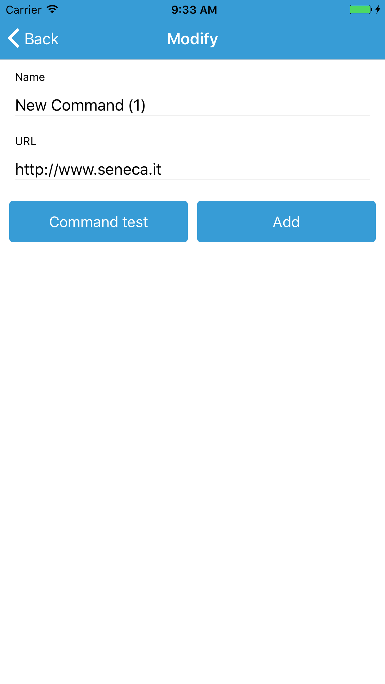Click into the Name text field

(192, 105)
